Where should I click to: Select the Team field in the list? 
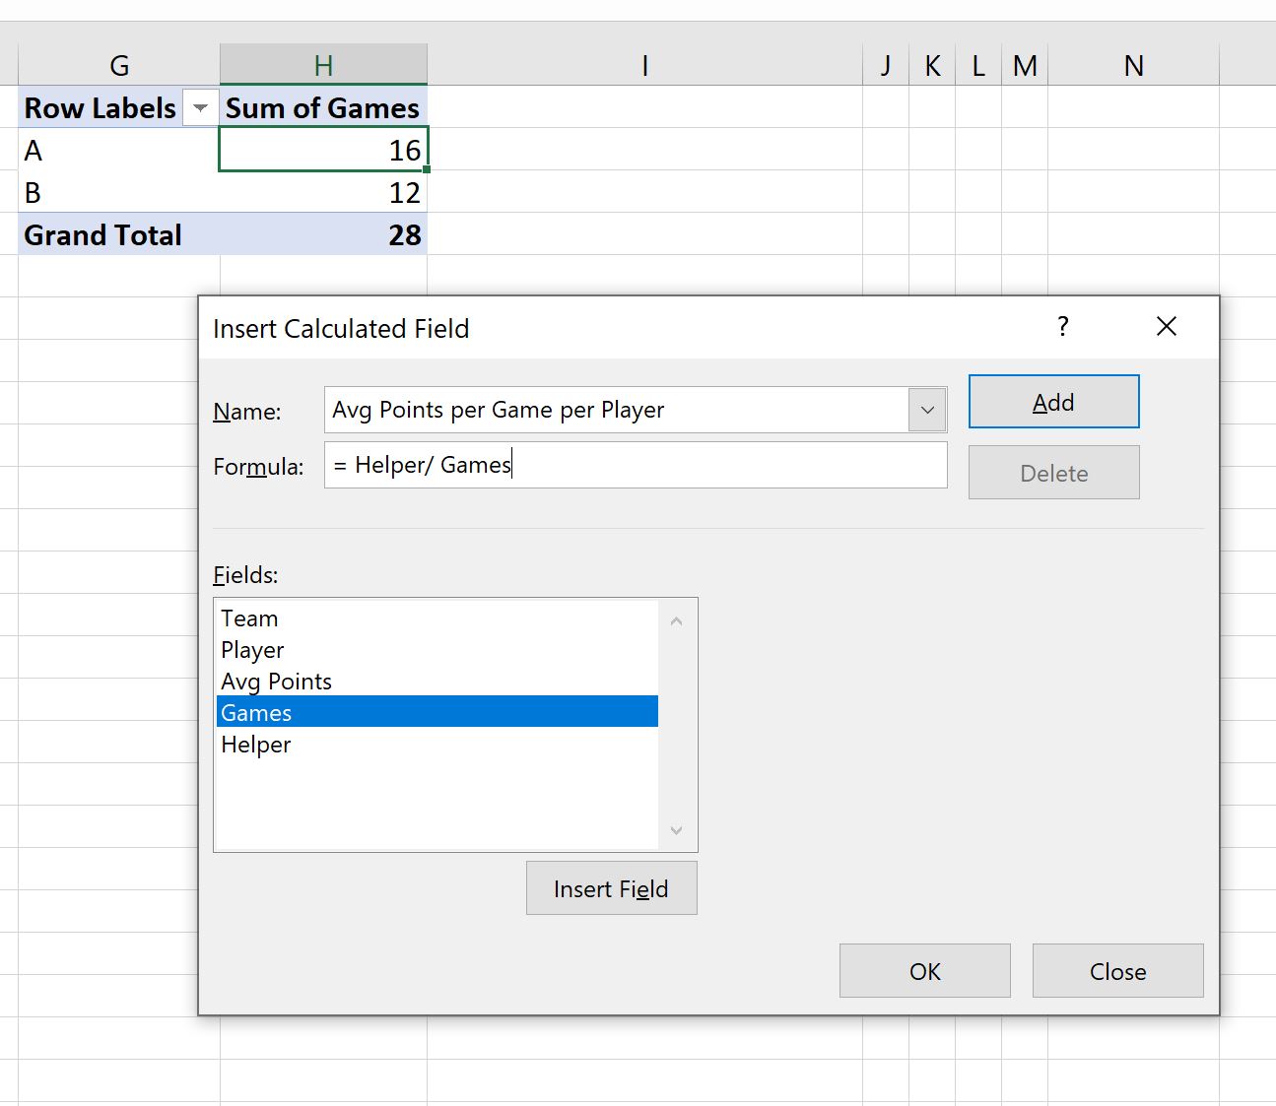pyautogui.click(x=249, y=618)
